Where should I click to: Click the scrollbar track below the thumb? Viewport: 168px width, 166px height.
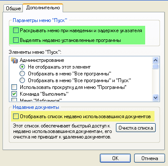[x=155, y=82]
